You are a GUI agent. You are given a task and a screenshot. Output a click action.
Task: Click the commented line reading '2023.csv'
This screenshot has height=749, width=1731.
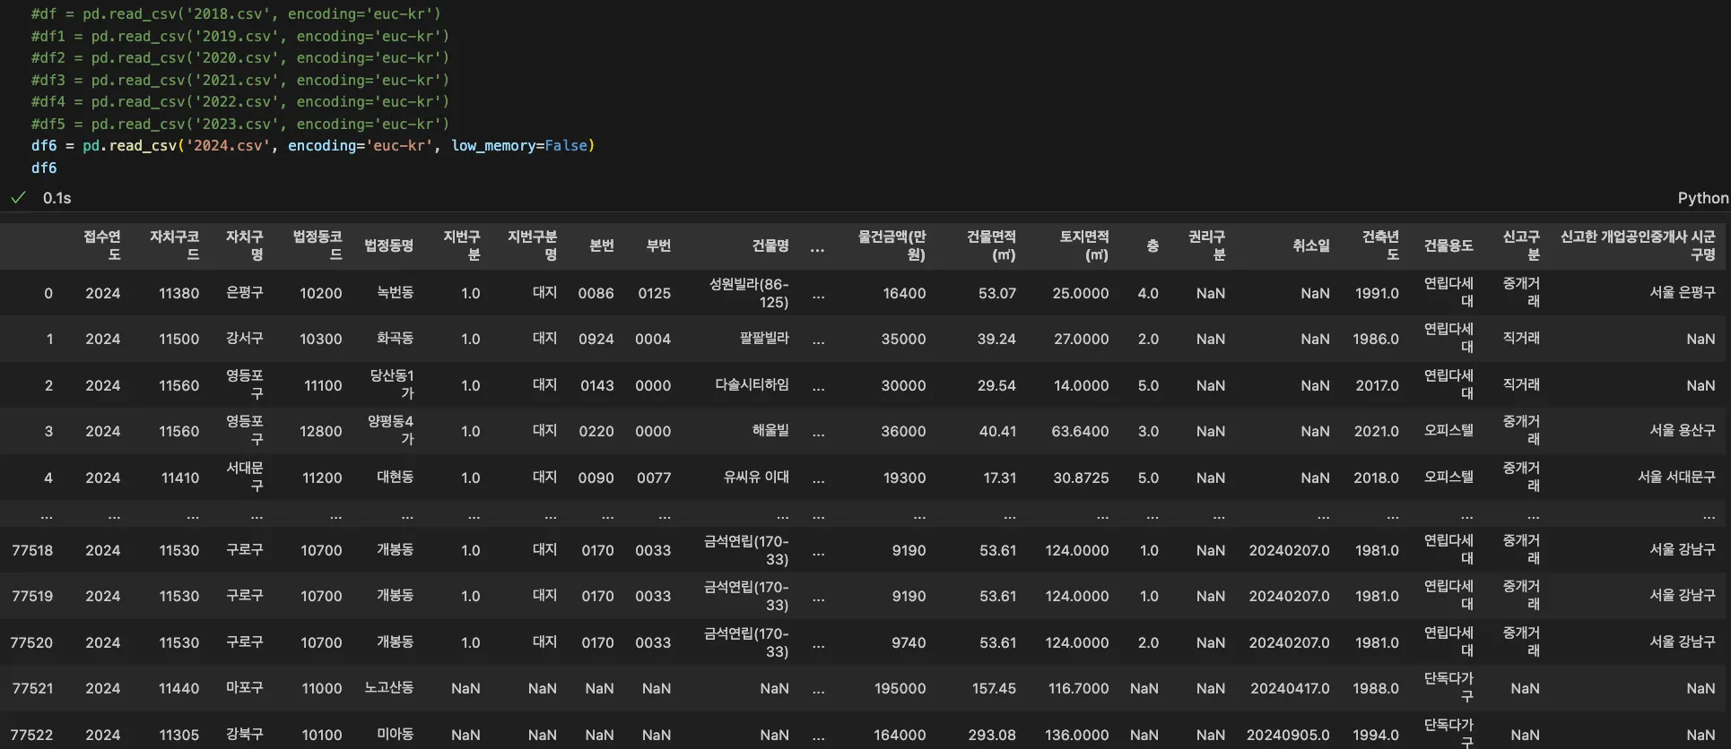tap(240, 124)
